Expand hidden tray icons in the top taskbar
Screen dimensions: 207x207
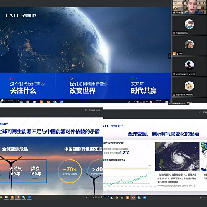click(134, 102)
